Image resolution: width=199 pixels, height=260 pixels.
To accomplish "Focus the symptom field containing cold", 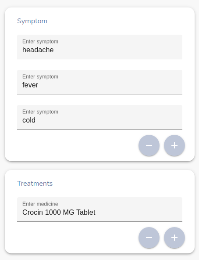I will point(99,117).
